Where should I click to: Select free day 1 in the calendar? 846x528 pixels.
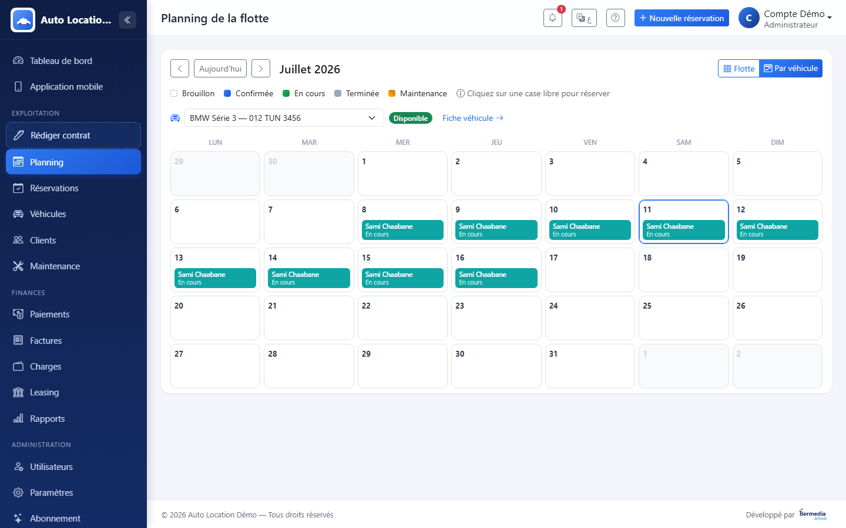(402, 174)
